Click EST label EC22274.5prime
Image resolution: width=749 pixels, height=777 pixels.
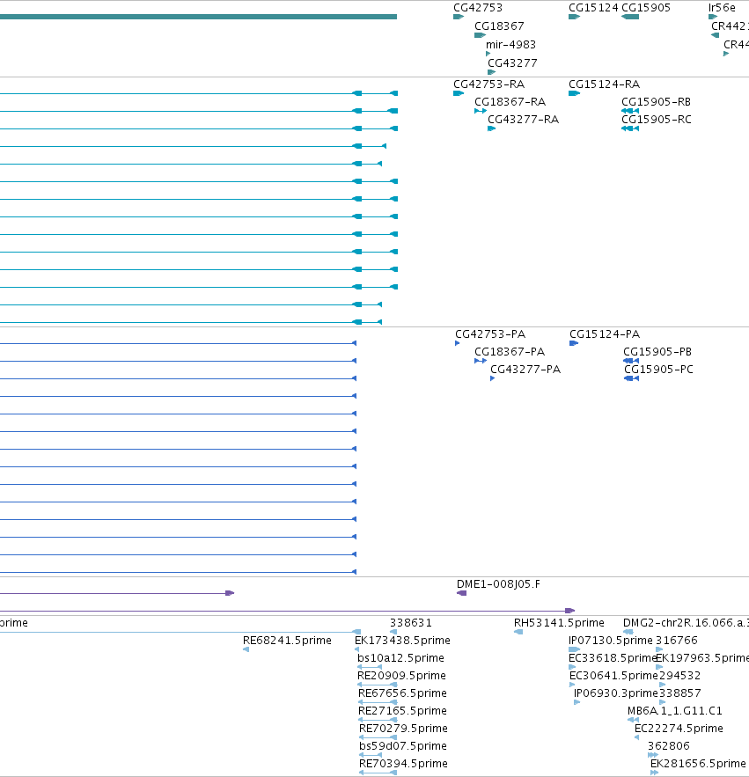click(x=679, y=729)
